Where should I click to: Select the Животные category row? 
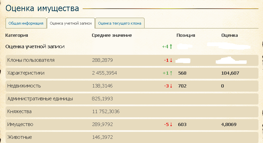(132, 137)
